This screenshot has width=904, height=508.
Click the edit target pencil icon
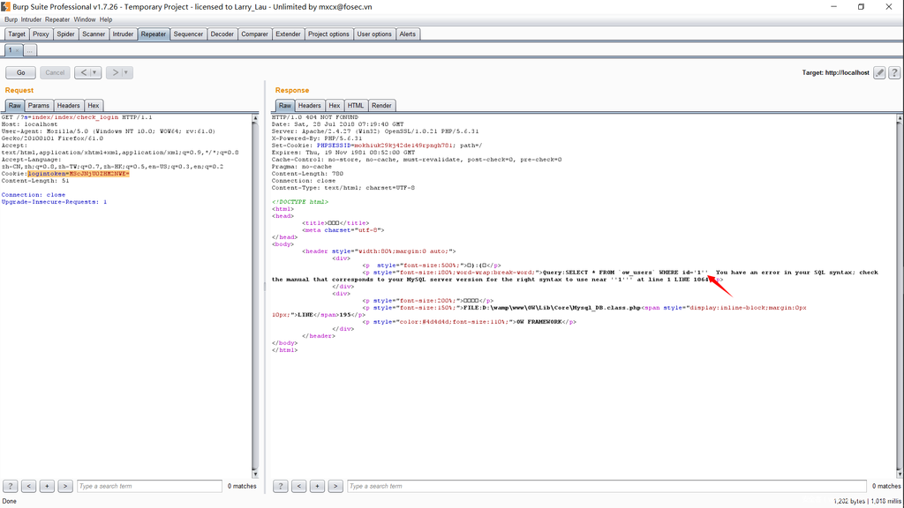pos(879,72)
